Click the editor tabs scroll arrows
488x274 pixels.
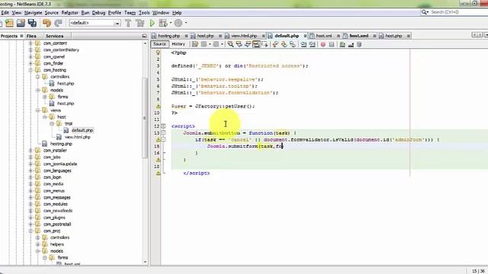(x=478, y=35)
